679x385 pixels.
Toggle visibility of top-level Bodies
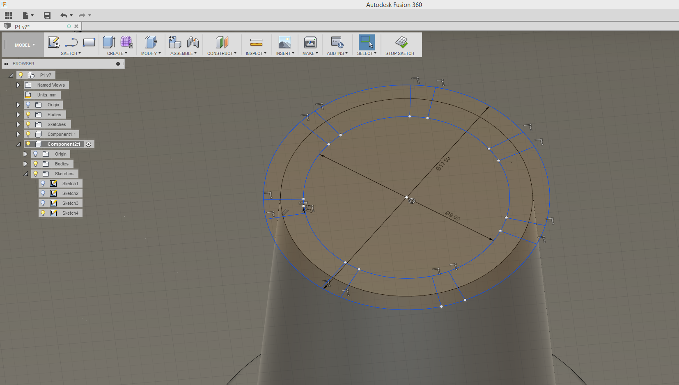28,115
